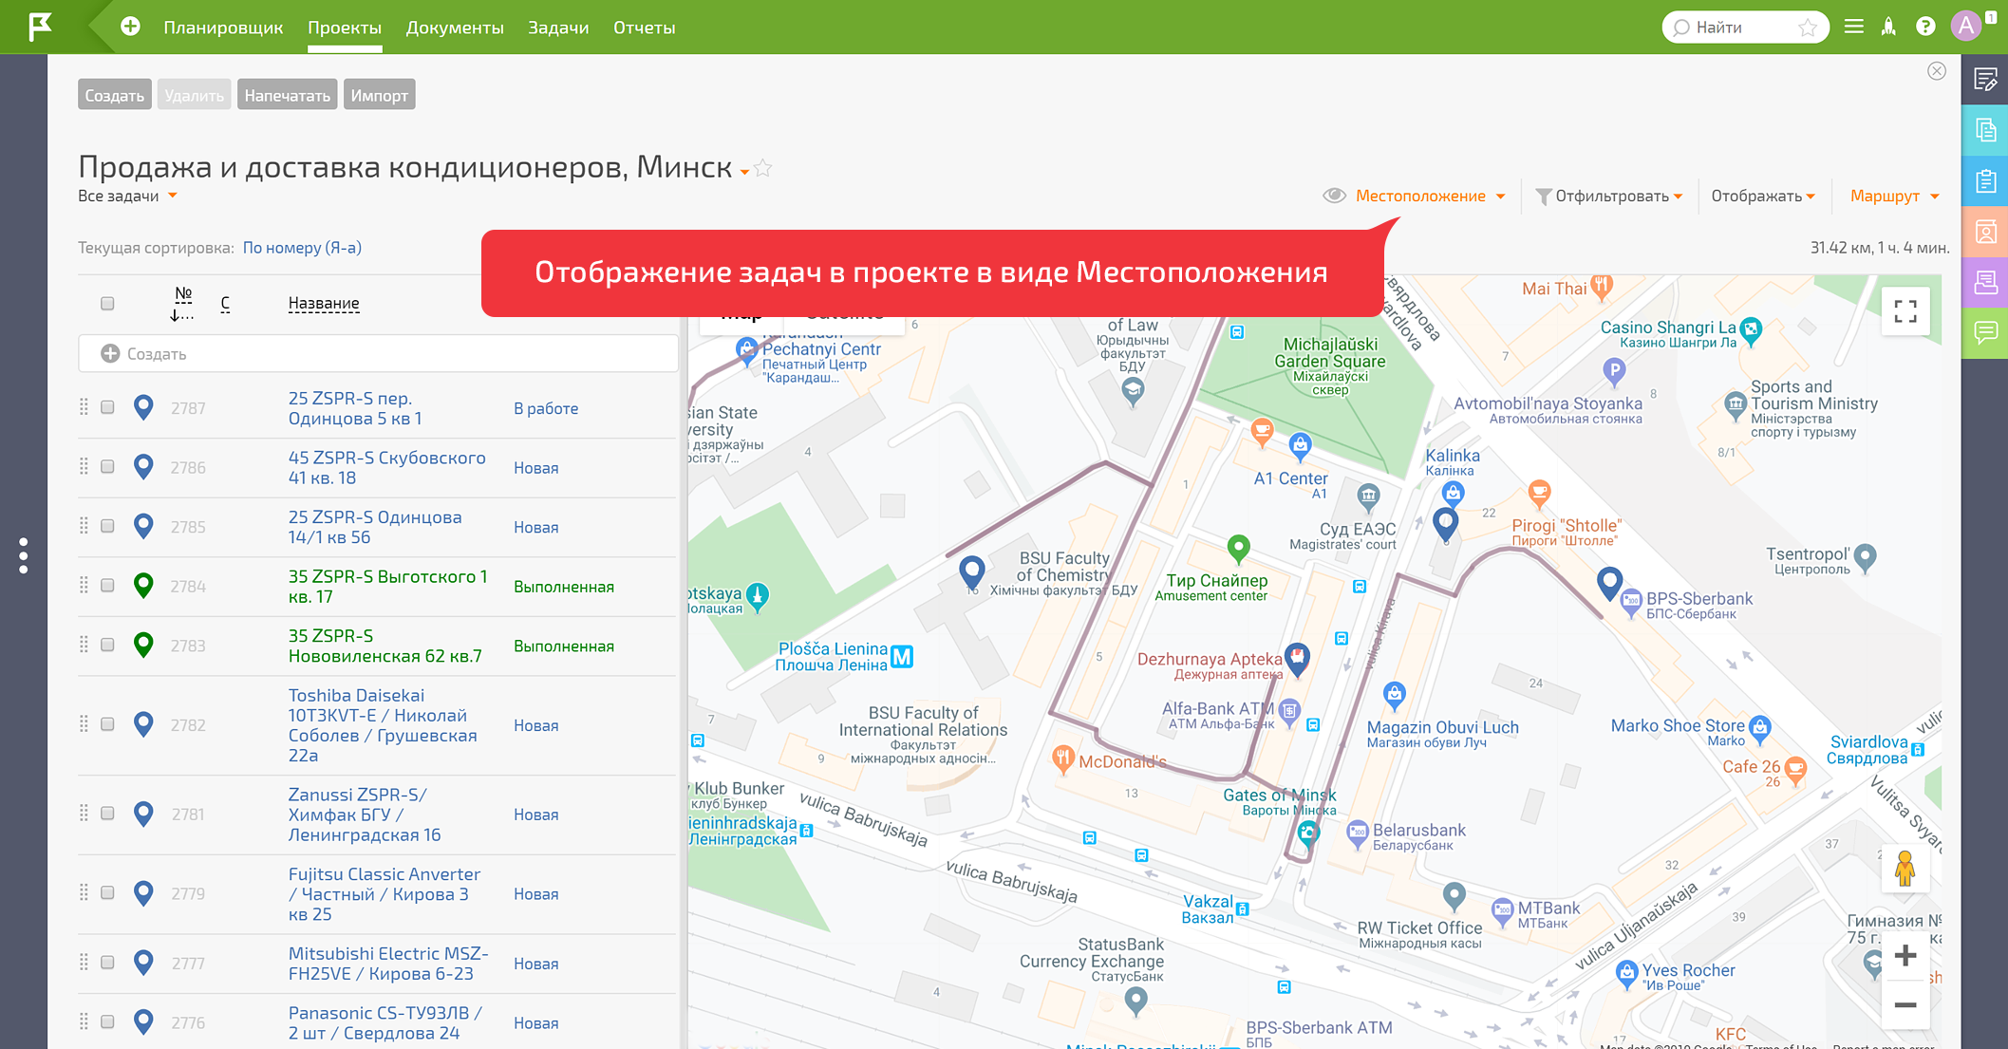Click the green map marker near Тир Снайпер
This screenshot has height=1049, width=2008.
click(1238, 548)
